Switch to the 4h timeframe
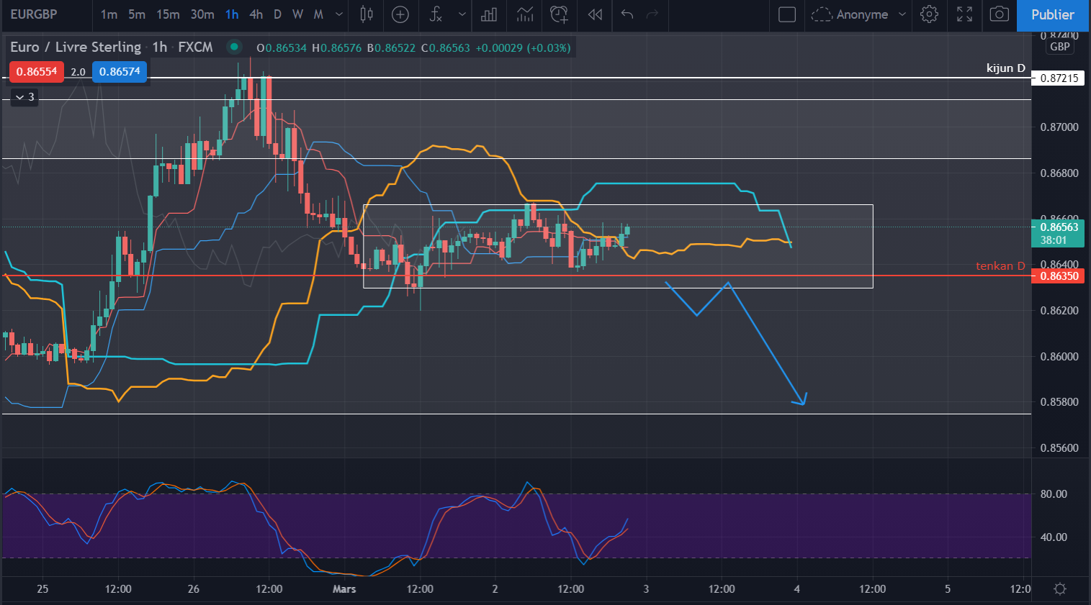This screenshot has width=1091, height=605. click(256, 14)
